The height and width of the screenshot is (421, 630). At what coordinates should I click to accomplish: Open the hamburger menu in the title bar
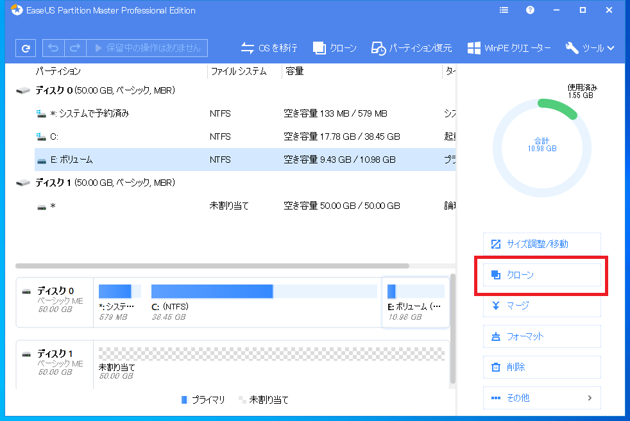click(x=504, y=10)
